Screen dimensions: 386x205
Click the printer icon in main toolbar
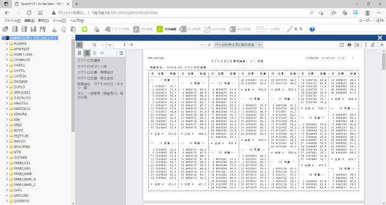tap(97, 29)
